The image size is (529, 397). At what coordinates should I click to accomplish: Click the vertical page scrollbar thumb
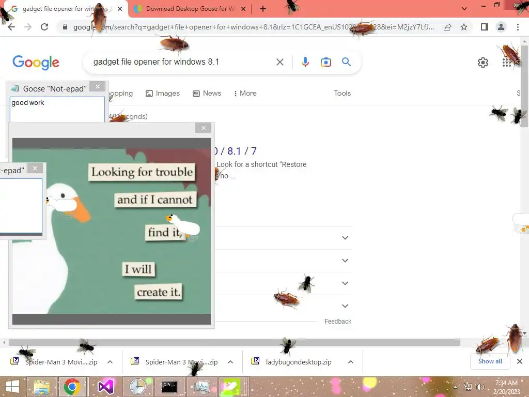[x=525, y=86]
